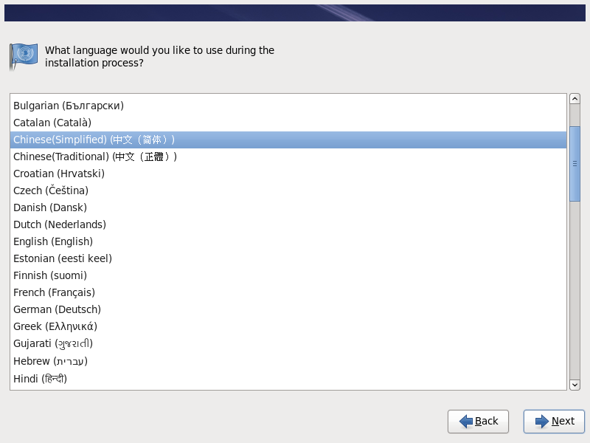Pick Hindi at the list bottom
Image resolution: width=590 pixels, height=443 pixels.
40,379
